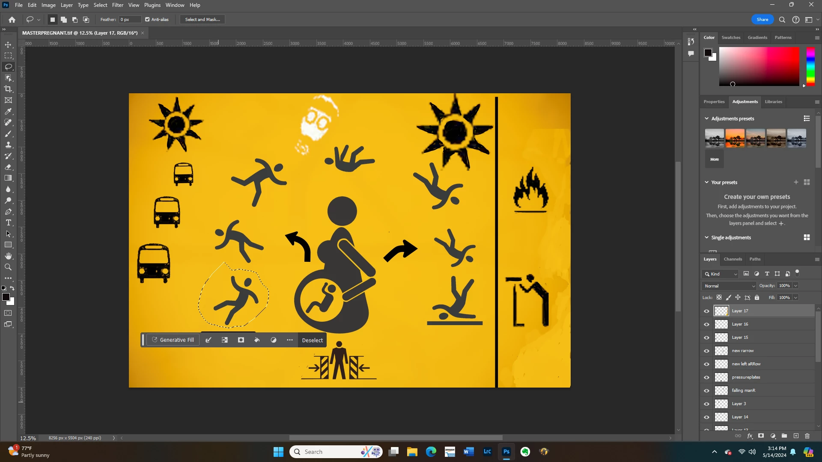The width and height of the screenshot is (822, 462).
Task: Switch to the Channels tab
Action: coord(733,259)
